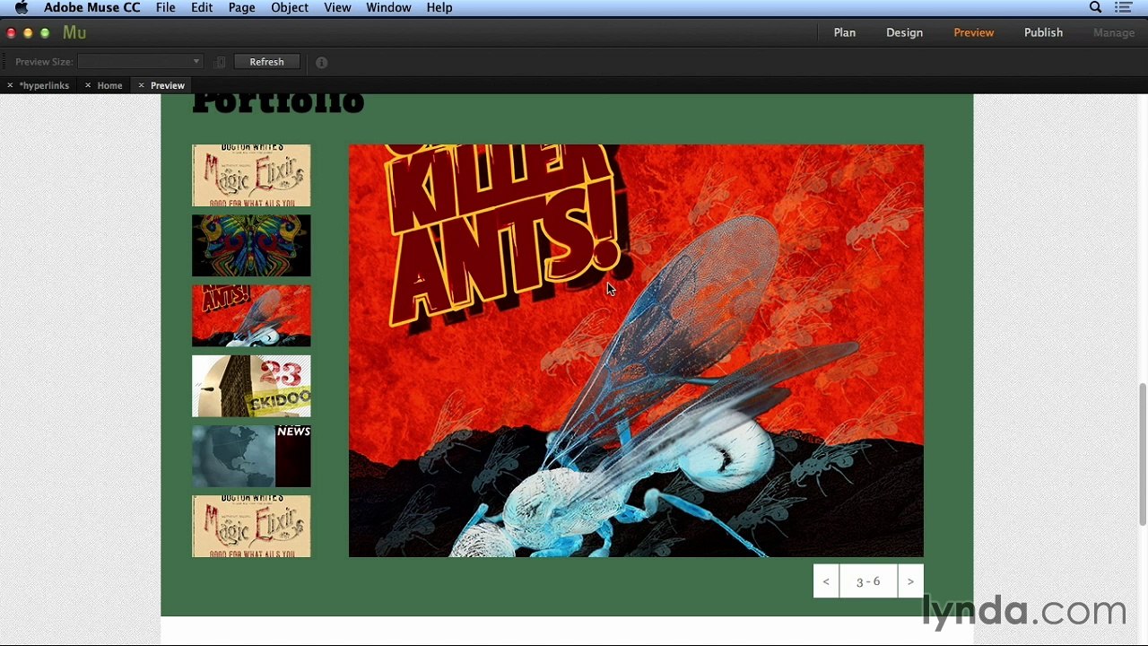The height and width of the screenshot is (646, 1148).
Task: Switch to Plan mode
Action: (845, 32)
